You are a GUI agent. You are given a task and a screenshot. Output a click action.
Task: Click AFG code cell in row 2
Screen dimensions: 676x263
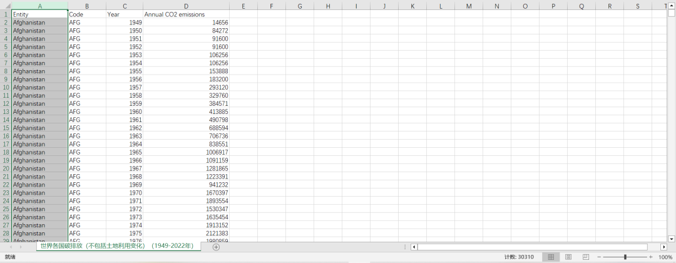coord(87,23)
